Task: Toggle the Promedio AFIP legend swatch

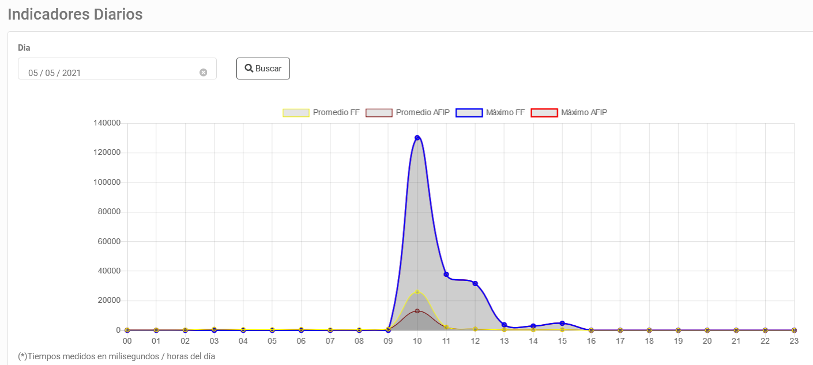Action: pos(379,112)
